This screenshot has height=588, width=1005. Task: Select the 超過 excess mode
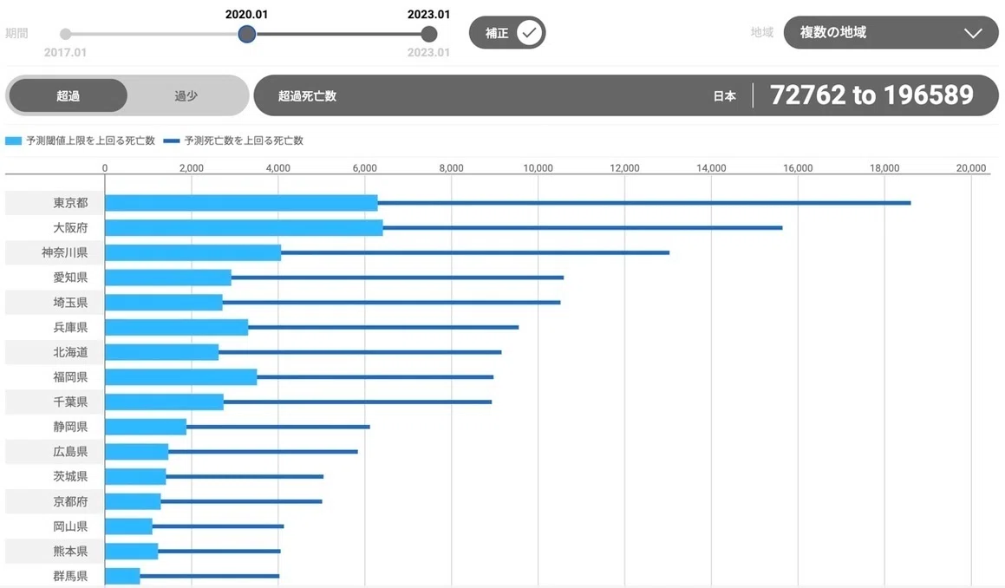pos(68,95)
